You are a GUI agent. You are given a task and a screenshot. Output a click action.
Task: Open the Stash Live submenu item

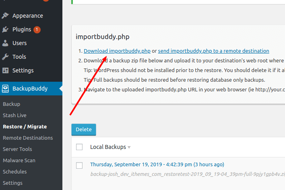(x=14, y=115)
